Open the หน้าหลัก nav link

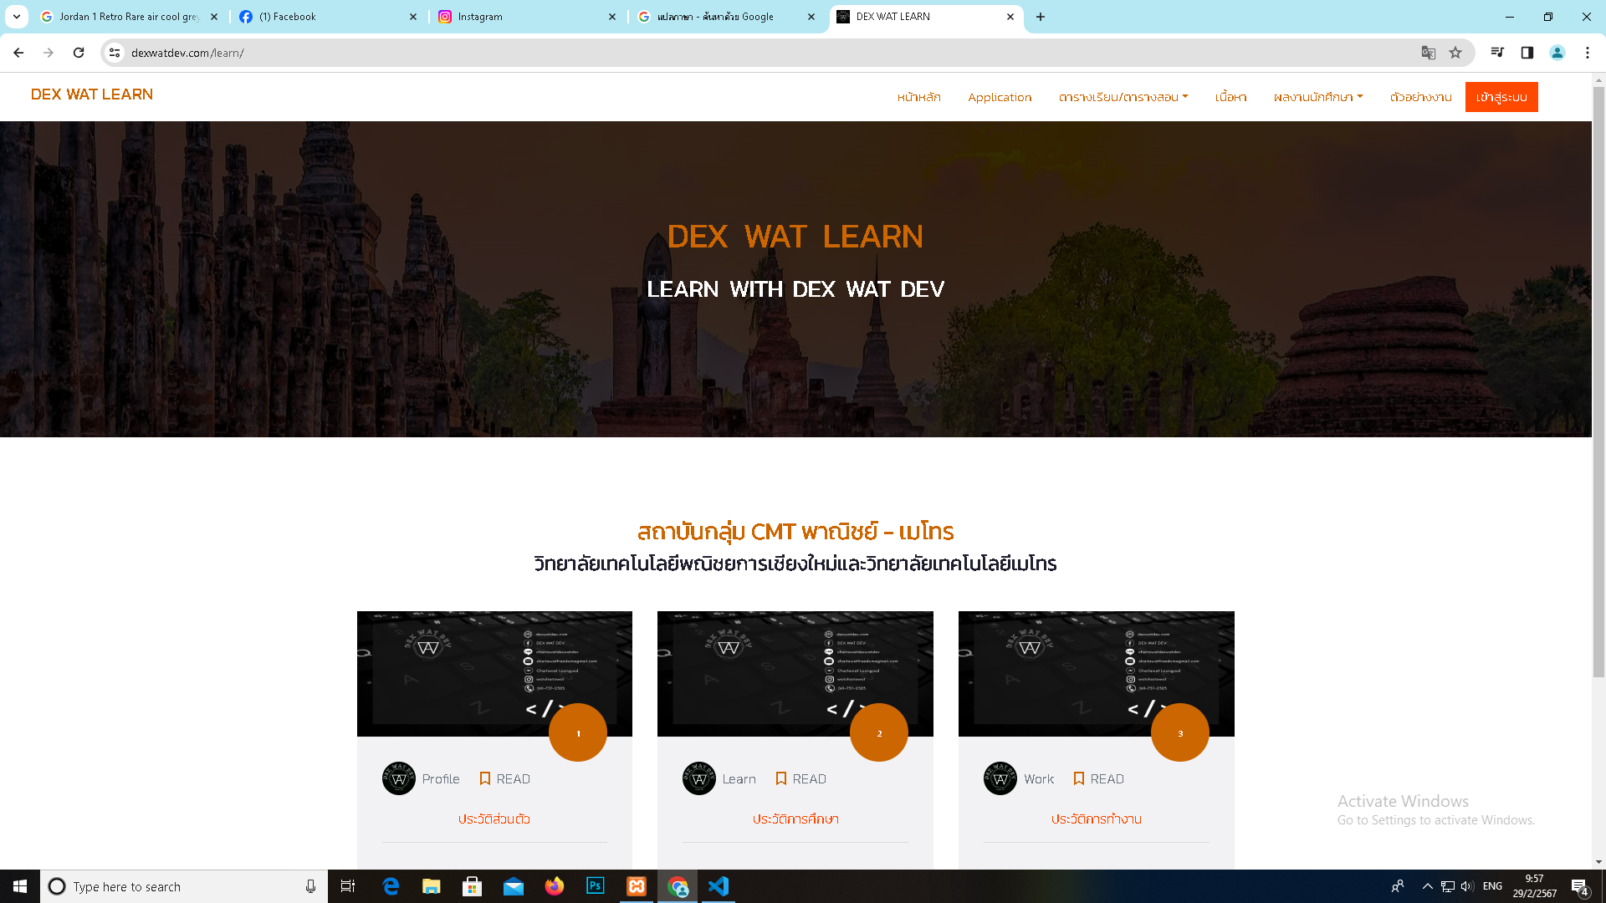918,97
